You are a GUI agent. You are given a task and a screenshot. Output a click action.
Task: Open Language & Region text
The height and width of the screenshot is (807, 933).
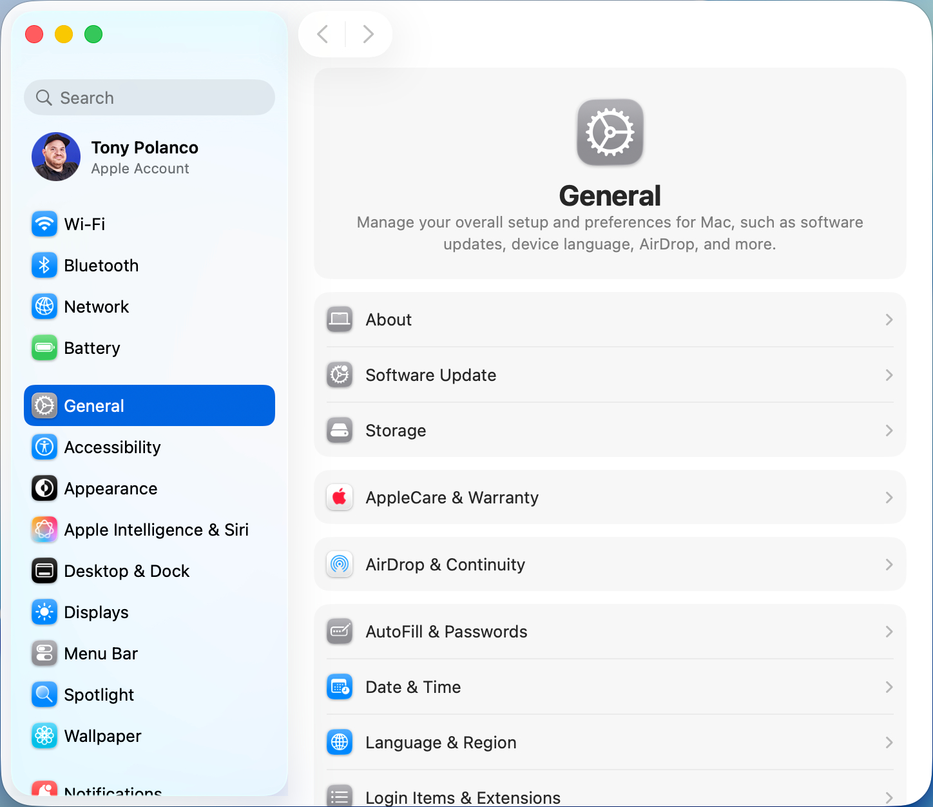tap(441, 743)
